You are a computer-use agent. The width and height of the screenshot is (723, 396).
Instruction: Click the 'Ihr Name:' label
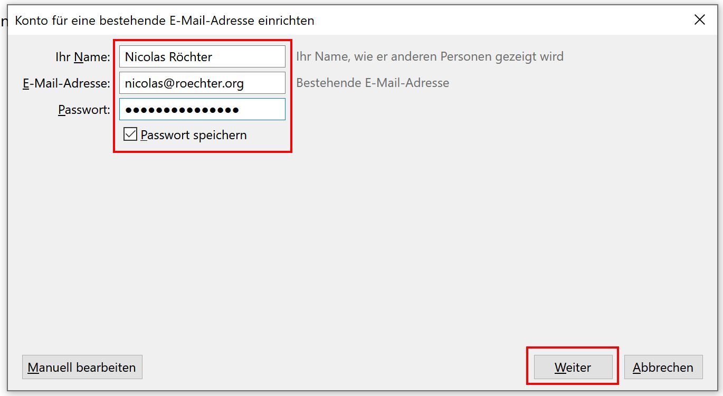[x=83, y=57]
